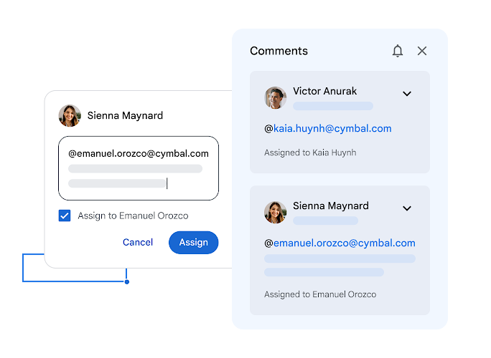
Task: Expand Sienna Maynard's comment options chevron
Action: tap(407, 208)
